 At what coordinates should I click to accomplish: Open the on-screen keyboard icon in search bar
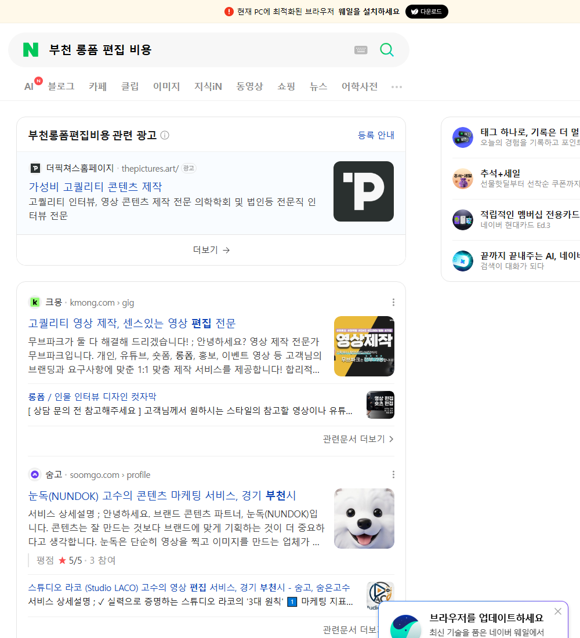click(x=361, y=50)
